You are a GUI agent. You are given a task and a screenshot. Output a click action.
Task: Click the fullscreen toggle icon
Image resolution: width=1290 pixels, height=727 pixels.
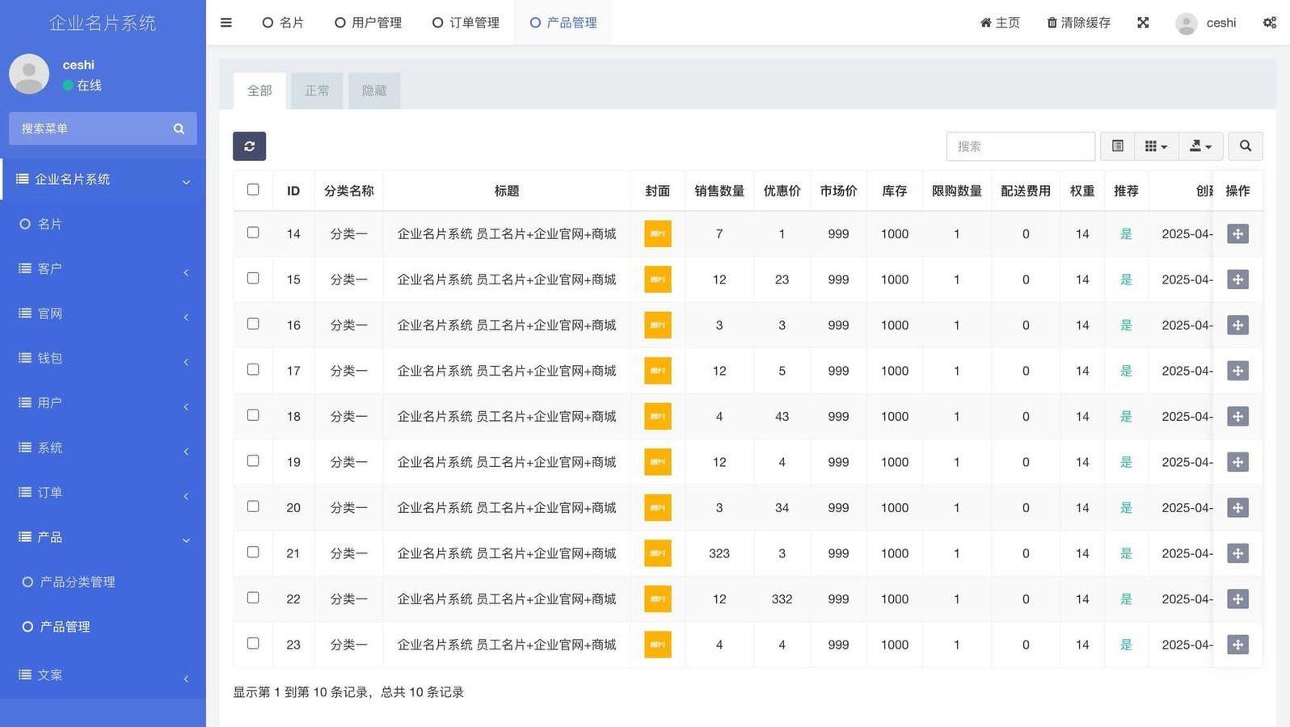[1143, 23]
